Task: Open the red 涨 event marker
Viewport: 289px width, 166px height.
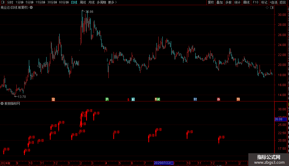Action: click(x=219, y=99)
